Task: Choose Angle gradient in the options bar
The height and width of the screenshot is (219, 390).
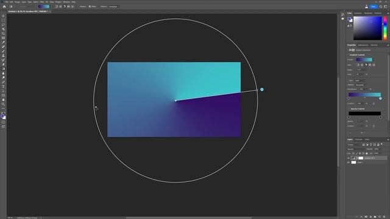Action: (65, 7)
